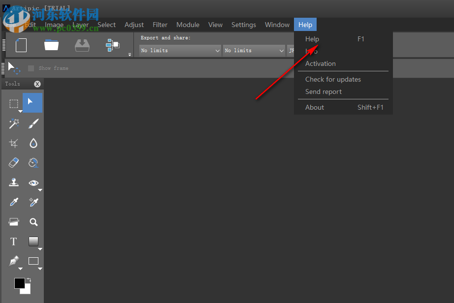Expand the Red Eye tool flyout arrow
This screenshot has width=454, height=303.
coord(40,190)
